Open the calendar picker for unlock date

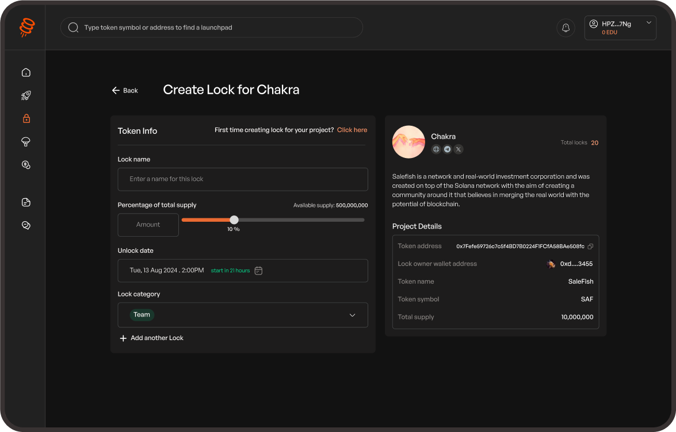coord(258,270)
